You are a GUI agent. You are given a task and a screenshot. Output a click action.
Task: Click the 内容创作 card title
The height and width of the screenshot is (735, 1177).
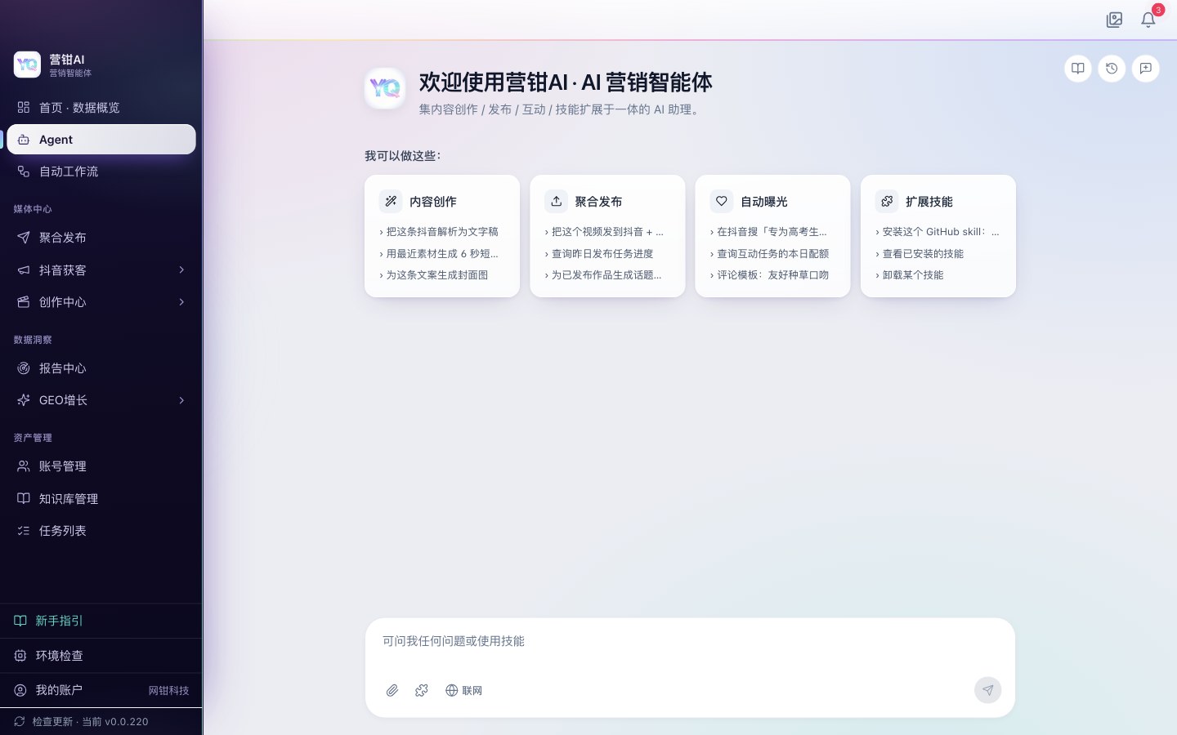[433, 202]
